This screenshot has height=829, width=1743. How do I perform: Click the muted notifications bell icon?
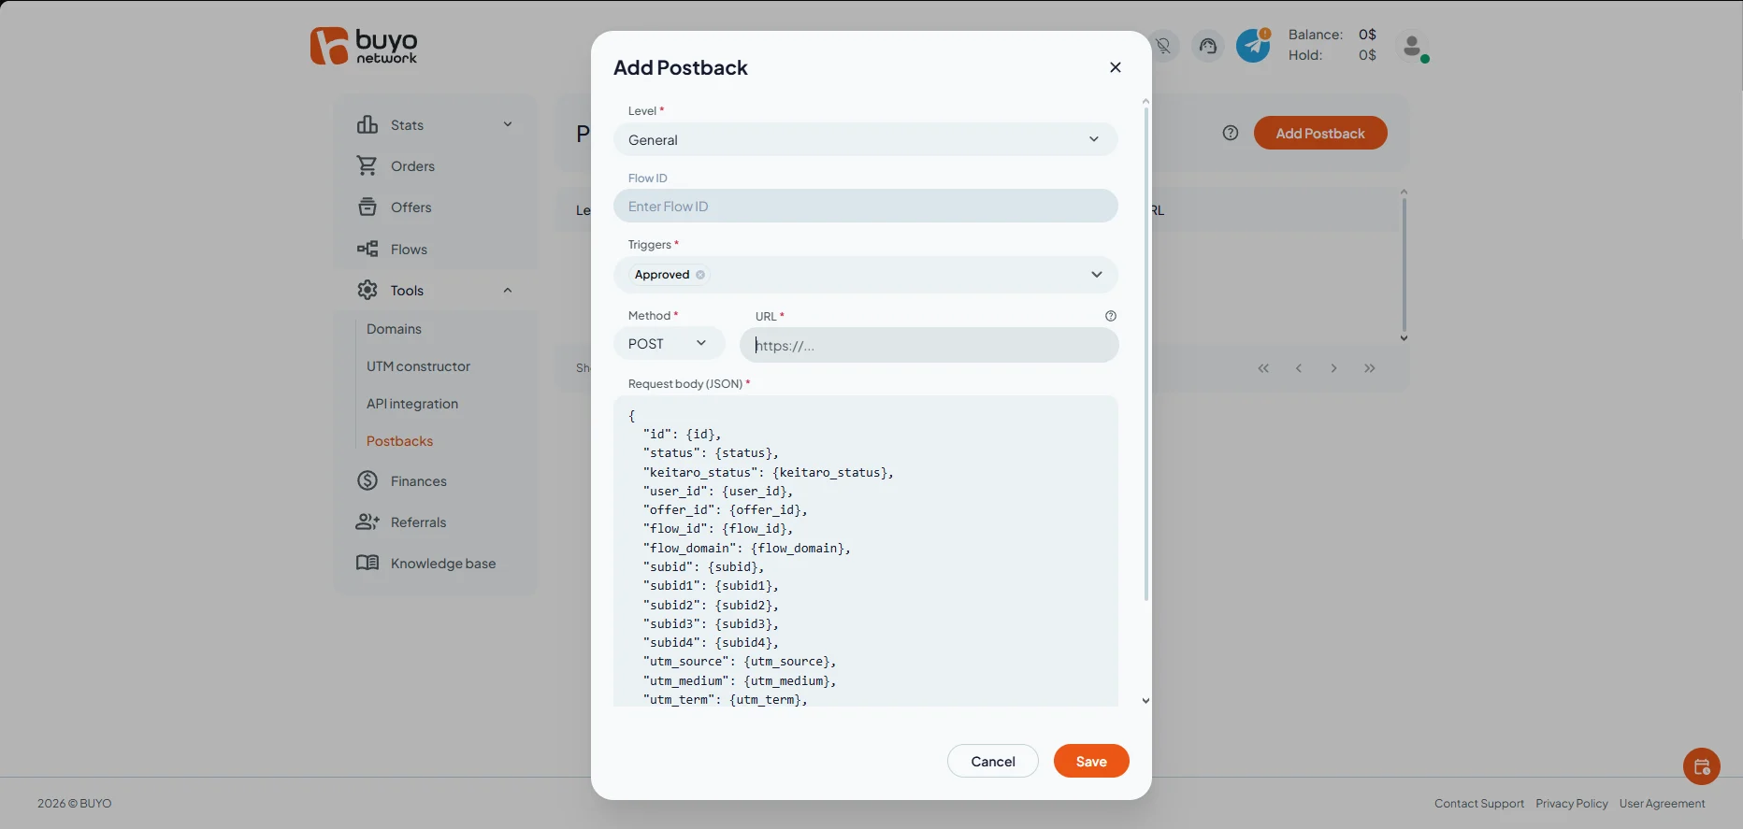[x=1163, y=46]
